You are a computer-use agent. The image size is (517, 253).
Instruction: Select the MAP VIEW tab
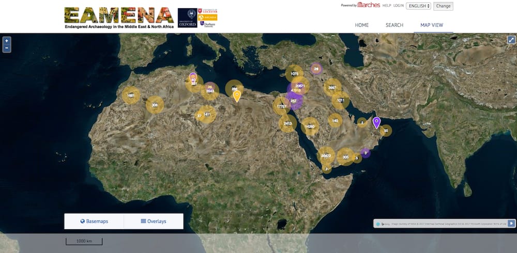click(x=432, y=25)
